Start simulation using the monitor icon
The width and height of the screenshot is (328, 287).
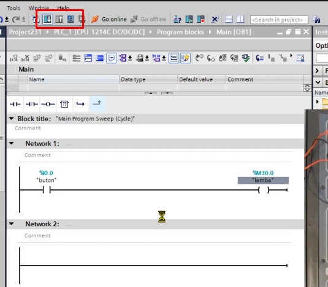coord(71,19)
